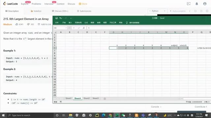Switch to Excel Sheet4 tab
This screenshot has height=118, width=211.
78,98
